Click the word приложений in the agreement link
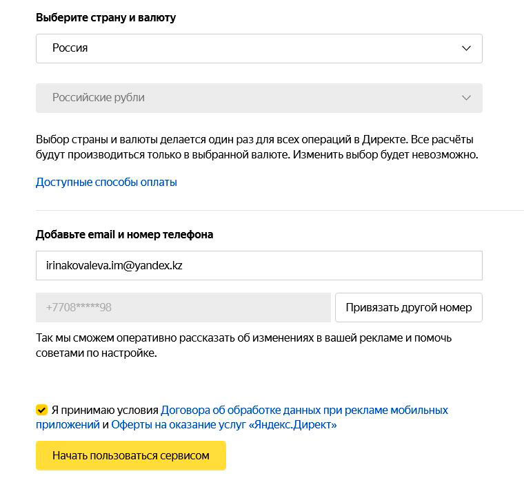This screenshot has height=489, width=524. pyautogui.click(x=68, y=425)
